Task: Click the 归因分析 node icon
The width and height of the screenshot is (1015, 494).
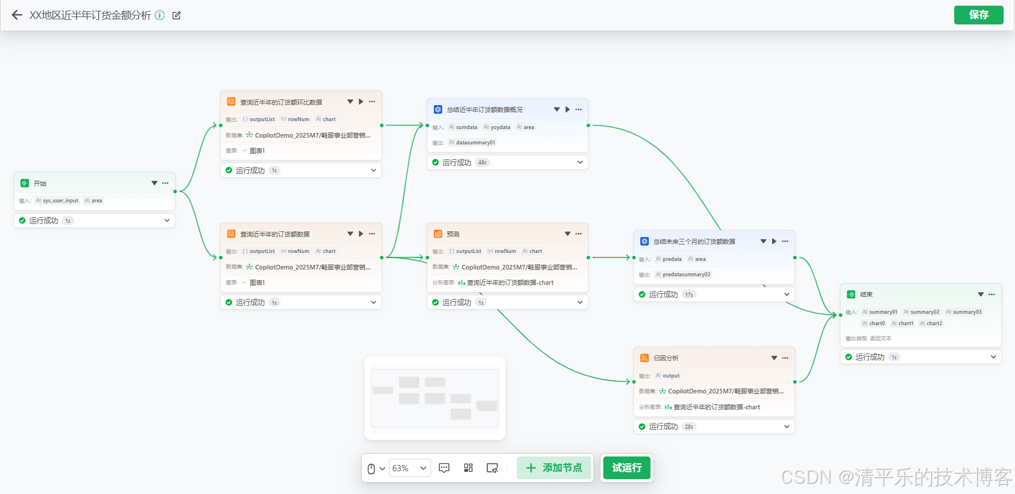Action: [644, 358]
